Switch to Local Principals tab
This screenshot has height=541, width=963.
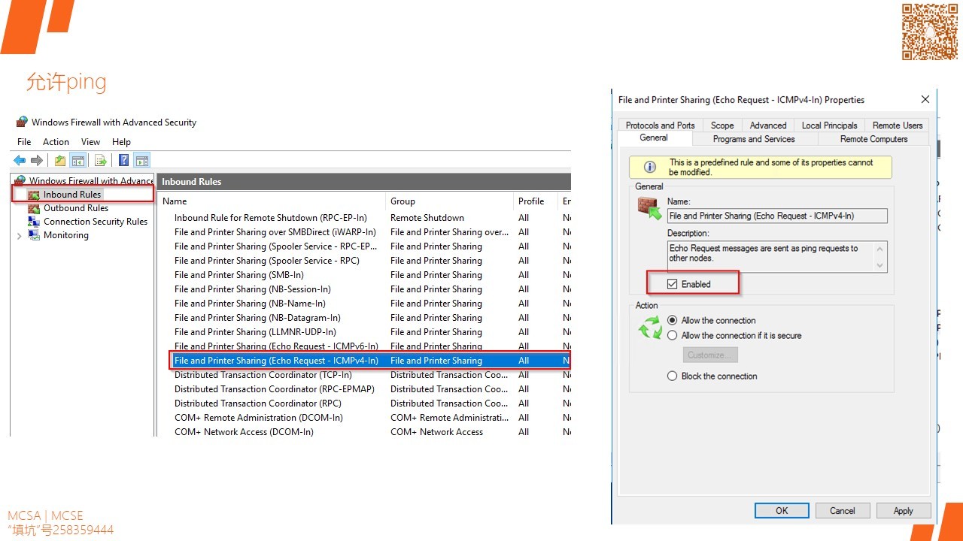click(x=829, y=125)
